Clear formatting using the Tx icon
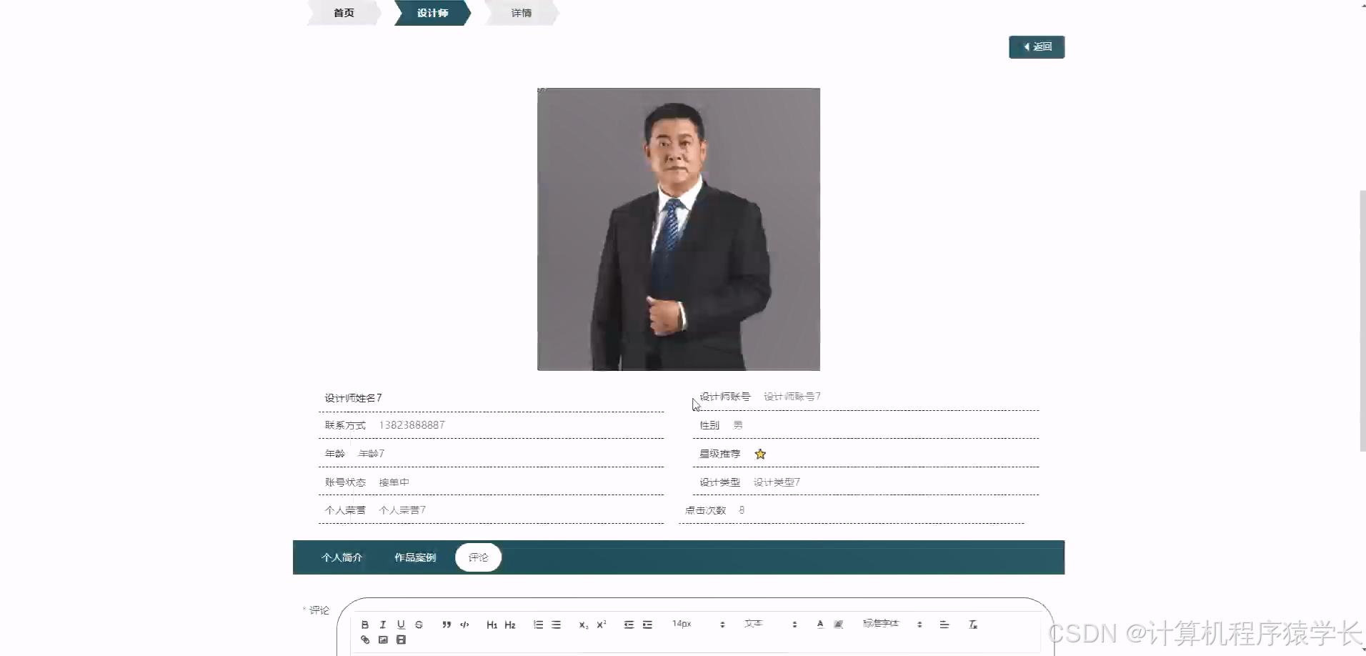 click(x=972, y=624)
